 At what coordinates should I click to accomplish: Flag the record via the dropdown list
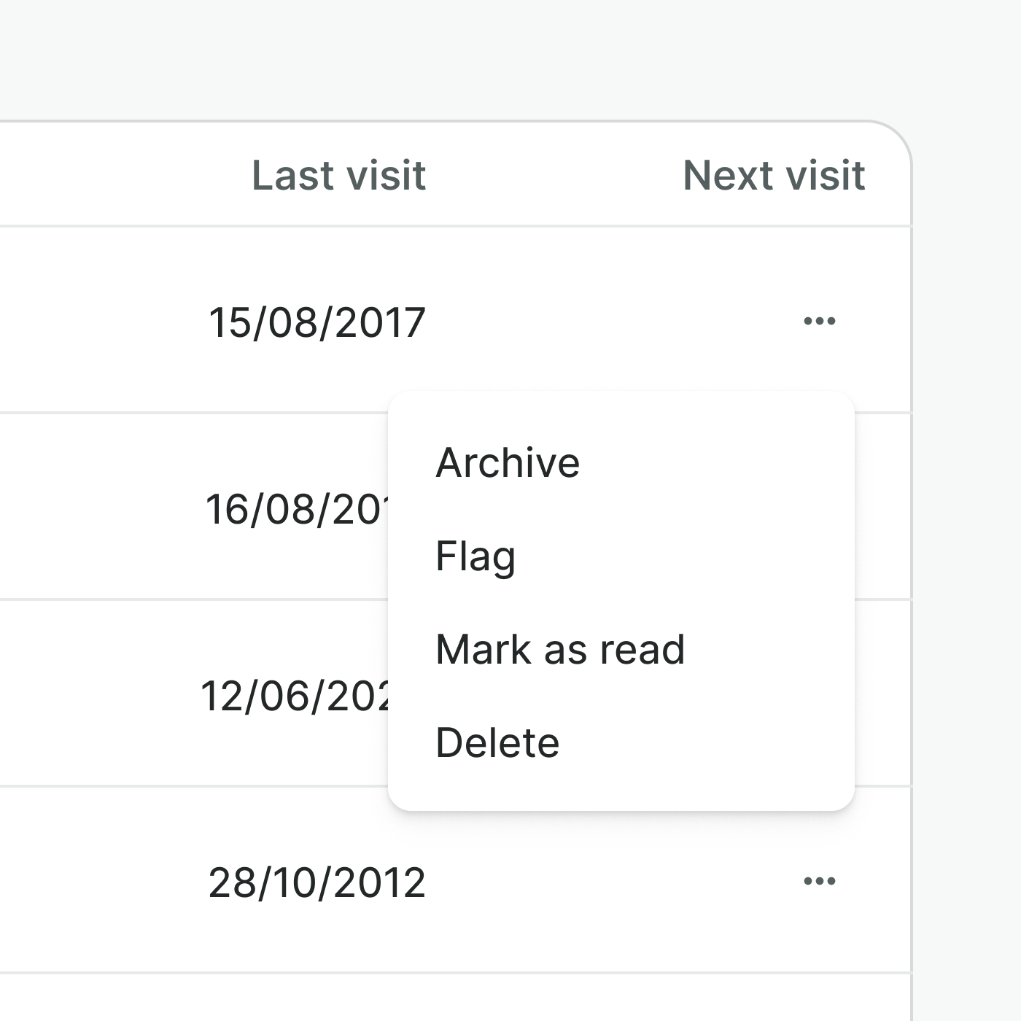(475, 556)
